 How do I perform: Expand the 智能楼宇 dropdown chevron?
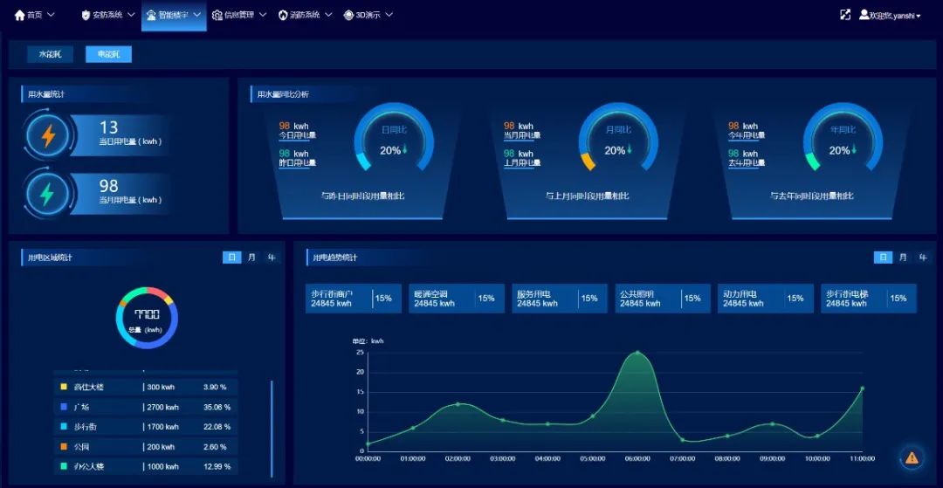pos(197,15)
